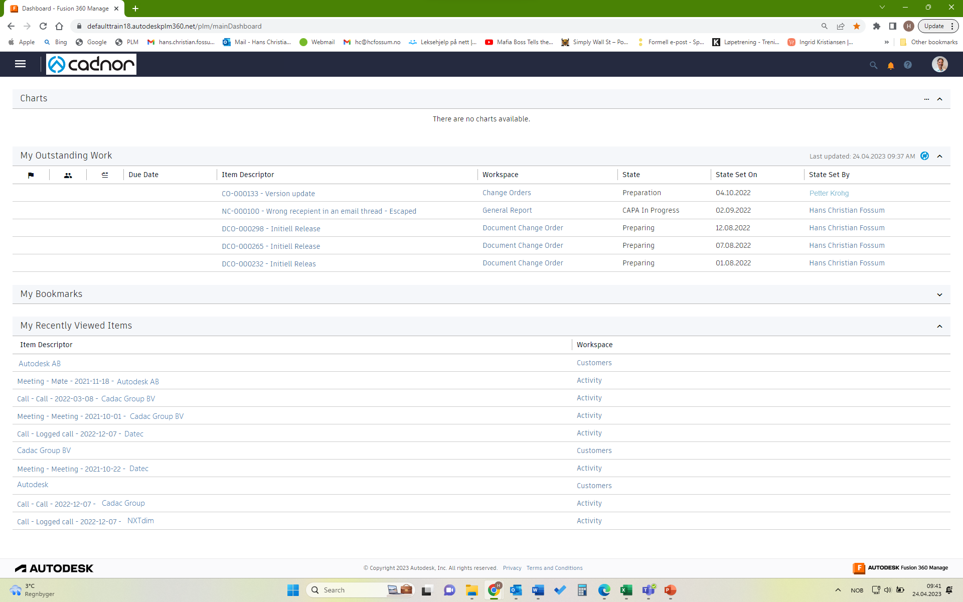Sort by the delegated users column icon
Screen dimensions: 963x602
tap(68, 175)
